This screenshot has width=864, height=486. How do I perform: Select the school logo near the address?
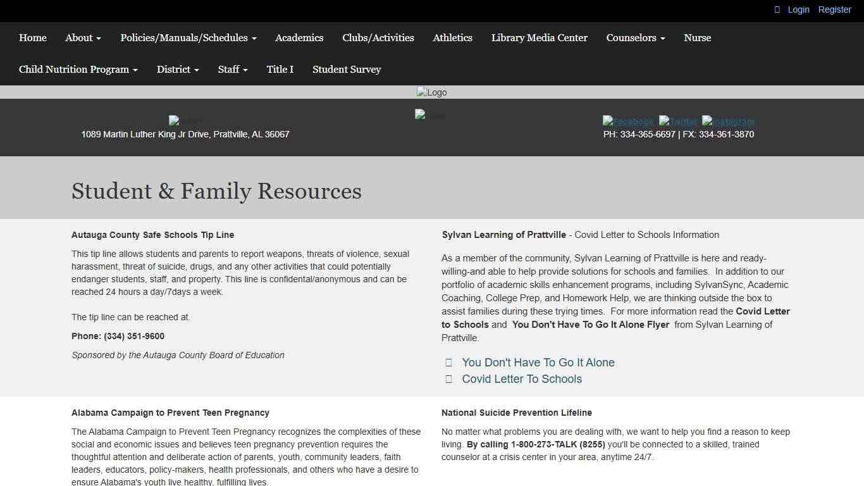click(185, 121)
